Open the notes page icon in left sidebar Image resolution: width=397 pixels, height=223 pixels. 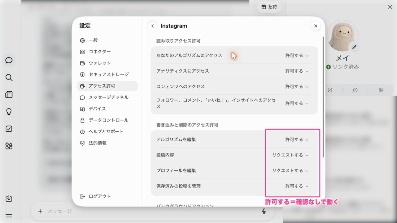point(9,95)
